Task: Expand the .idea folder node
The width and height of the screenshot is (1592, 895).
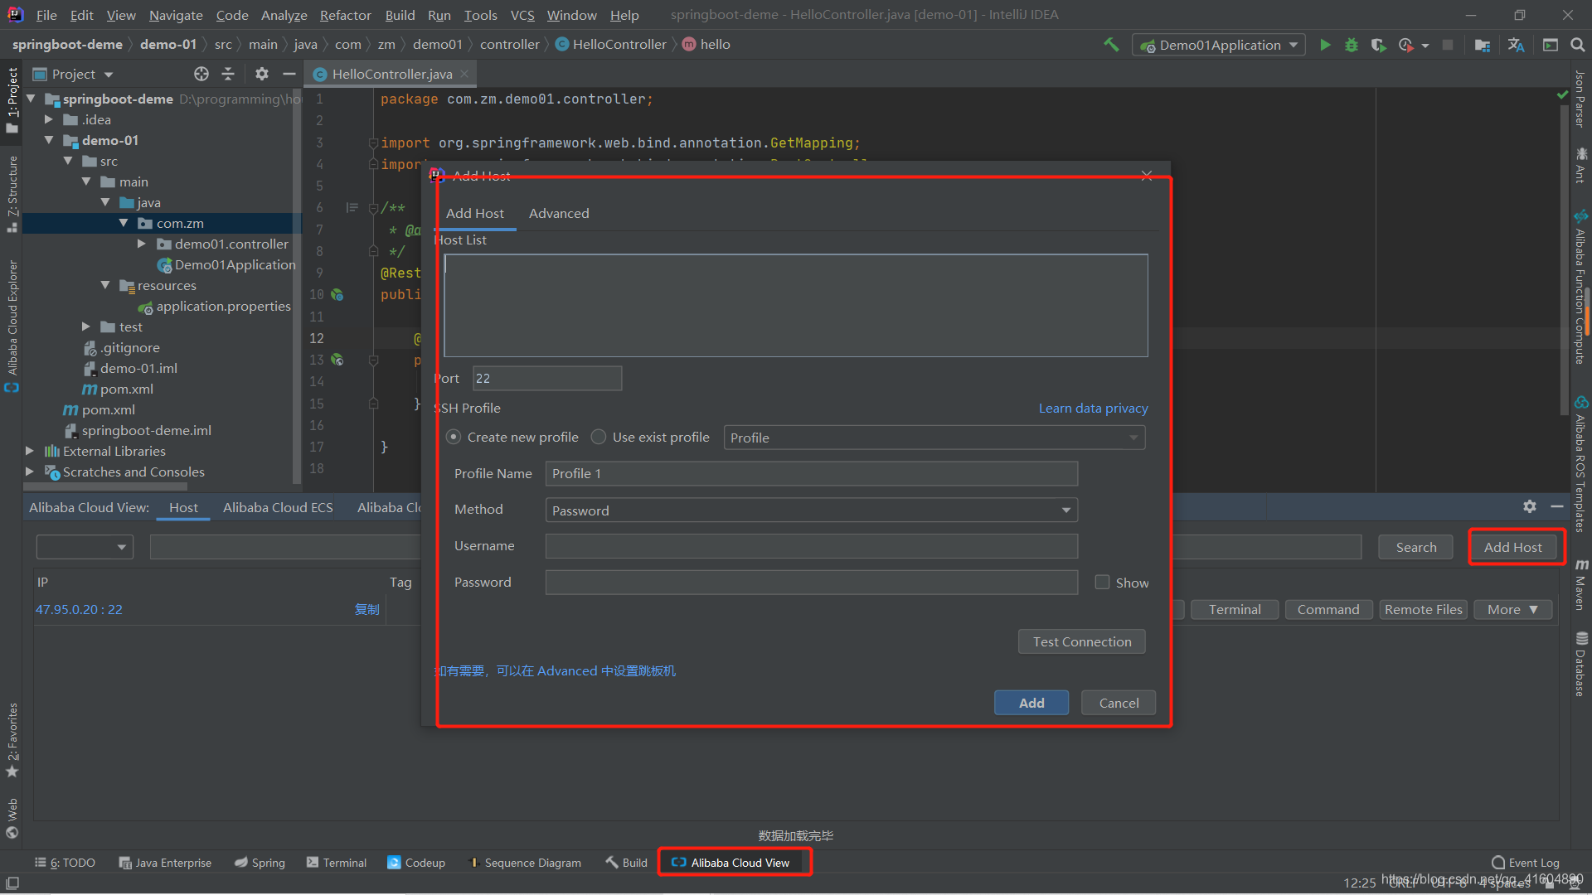Action: (49, 119)
